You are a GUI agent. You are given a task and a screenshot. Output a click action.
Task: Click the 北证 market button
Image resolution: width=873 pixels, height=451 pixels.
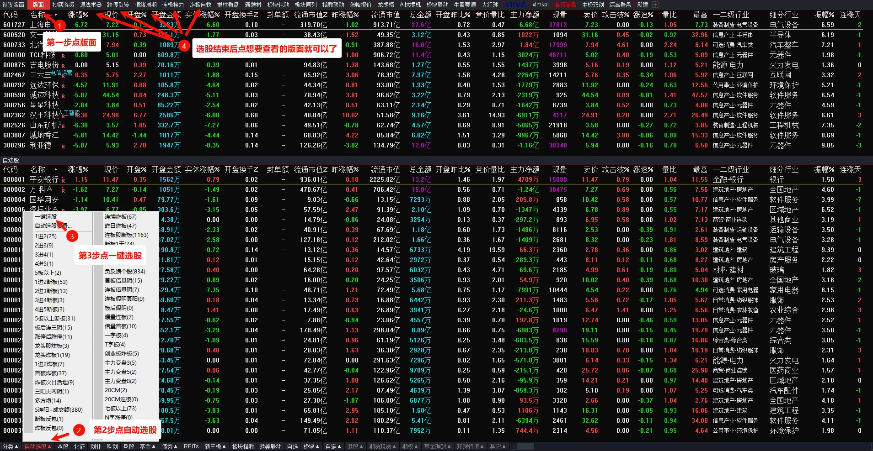(x=79, y=446)
